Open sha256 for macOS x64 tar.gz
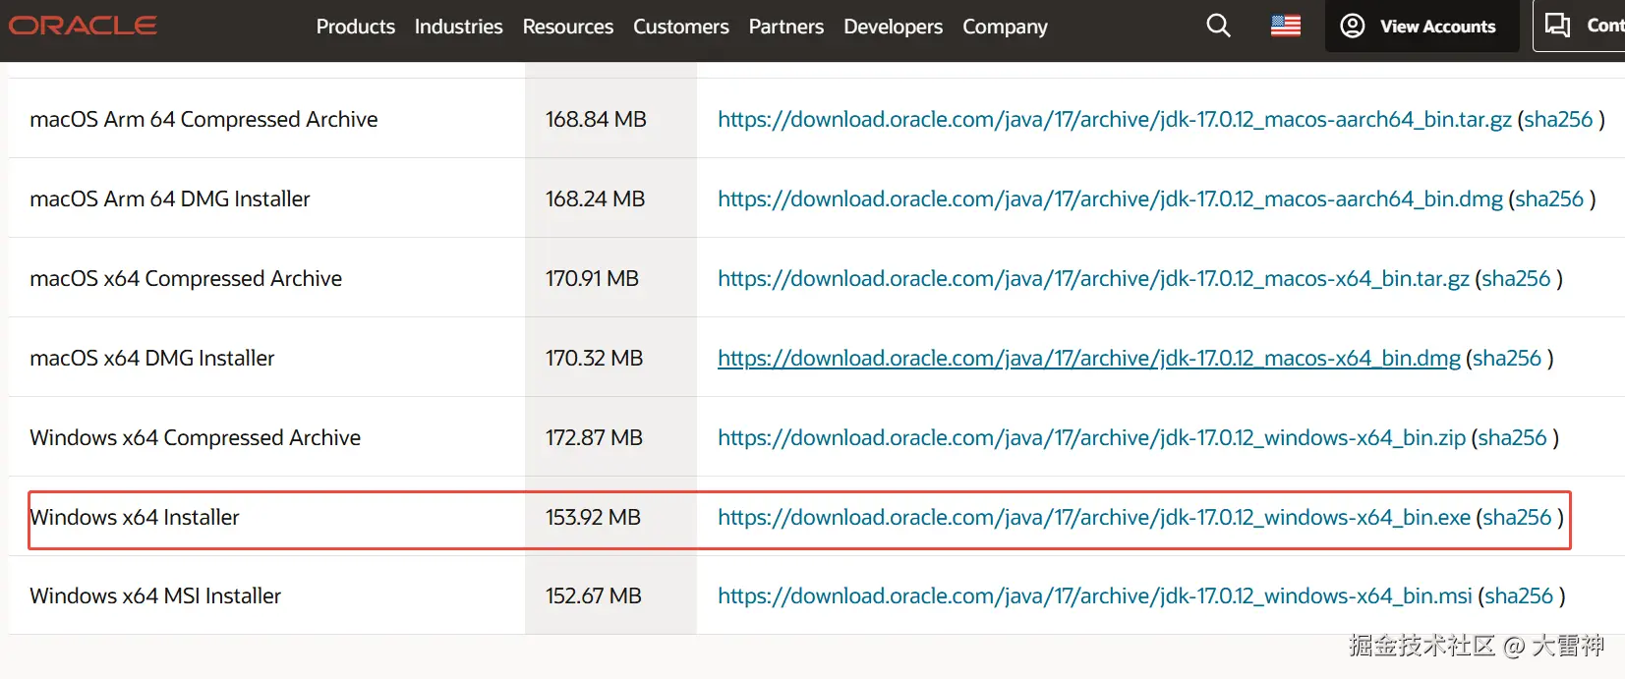Image resolution: width=1625 pixels, height=679 pixels. point(1516,278)
